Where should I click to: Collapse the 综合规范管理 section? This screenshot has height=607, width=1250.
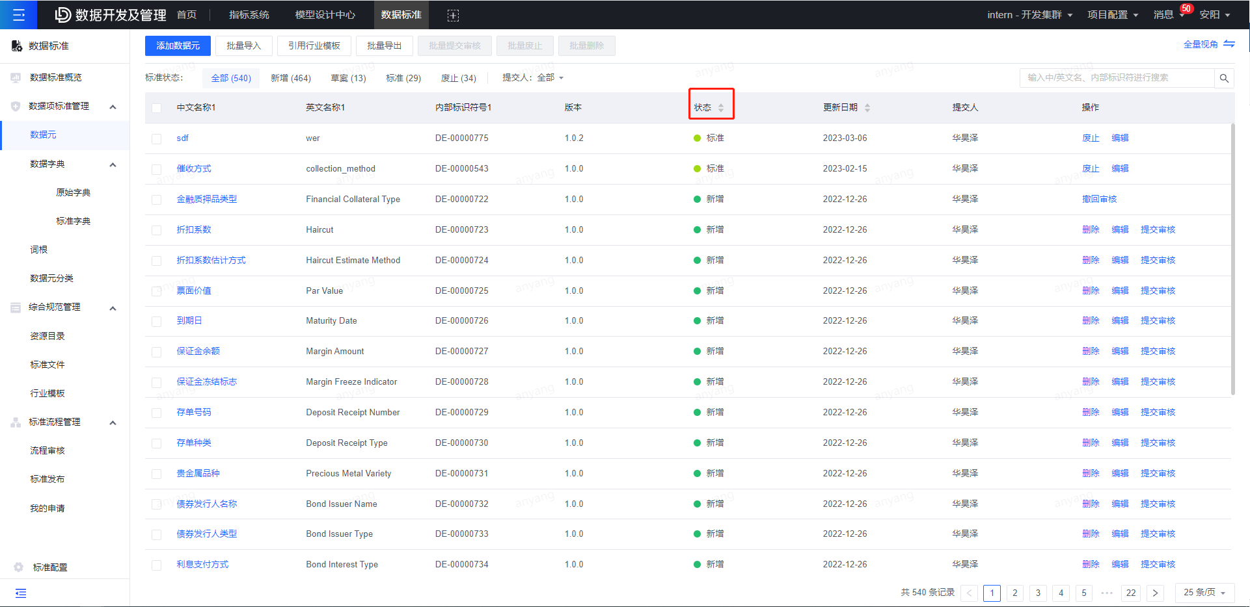113,308
